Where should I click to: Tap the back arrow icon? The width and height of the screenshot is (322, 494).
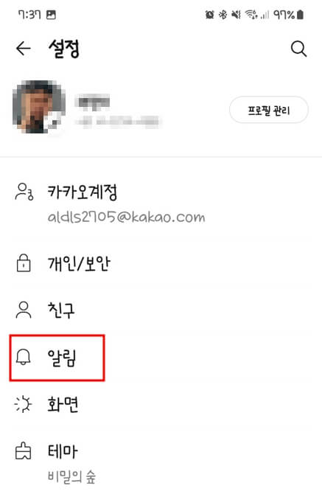pyautogui.click(x=24, y=49)
